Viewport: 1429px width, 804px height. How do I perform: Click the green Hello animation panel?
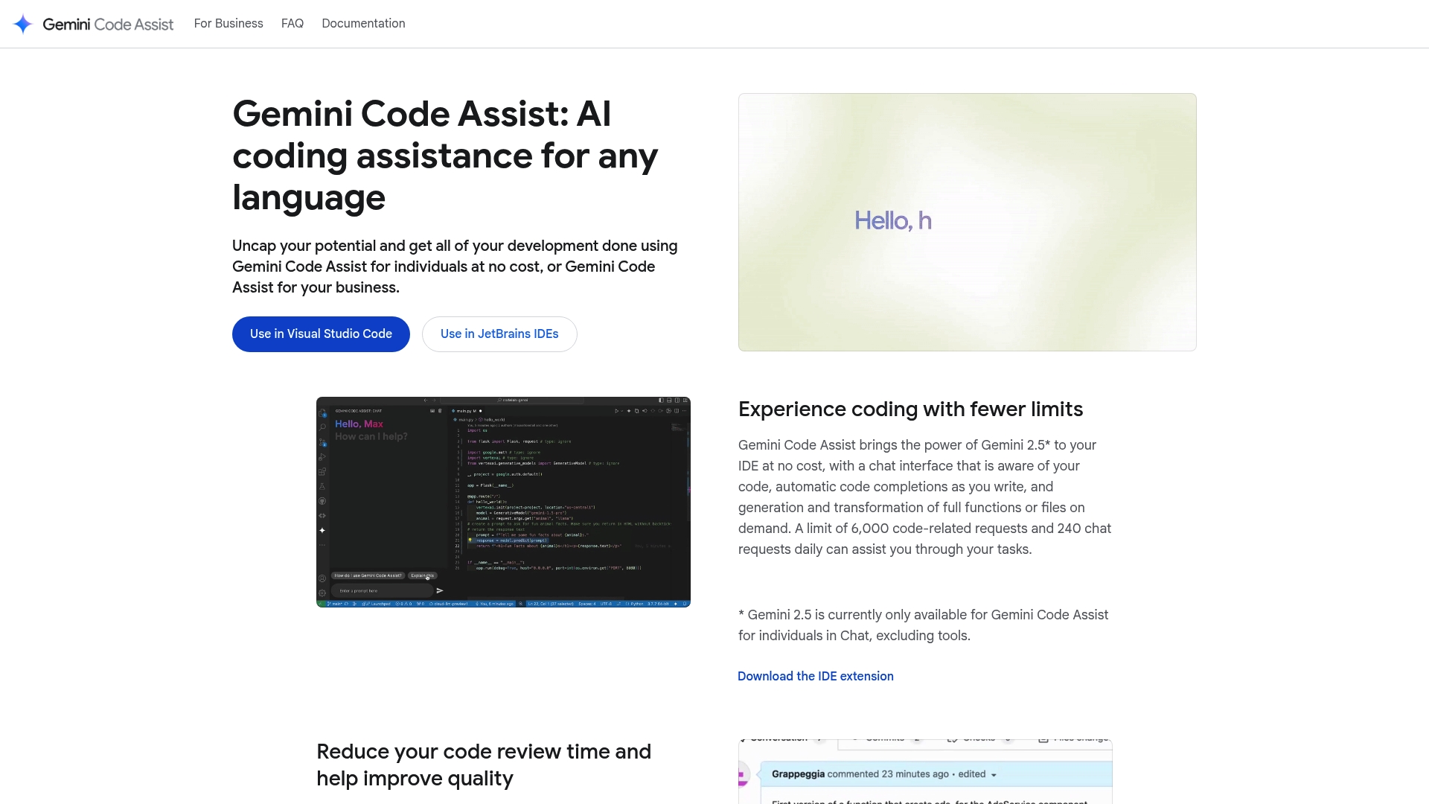[968, 222]
